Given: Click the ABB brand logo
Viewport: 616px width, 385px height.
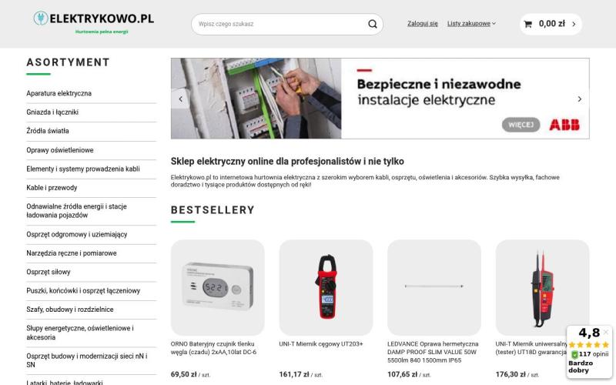Looking at the screenshot, I should click(564, 125).
